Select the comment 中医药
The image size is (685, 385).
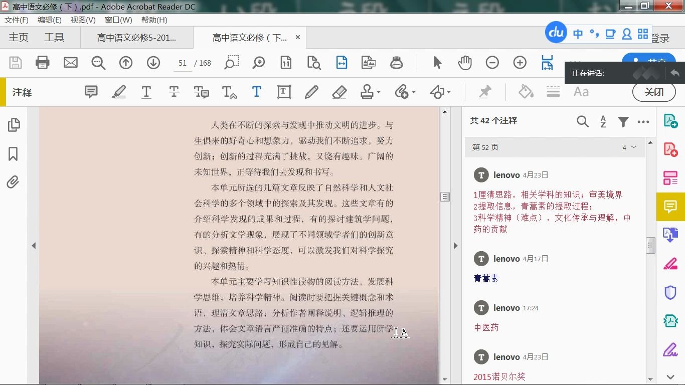(x=486, y=328)
